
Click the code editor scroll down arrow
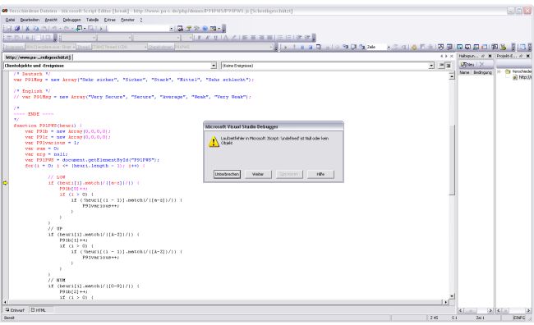452,296
